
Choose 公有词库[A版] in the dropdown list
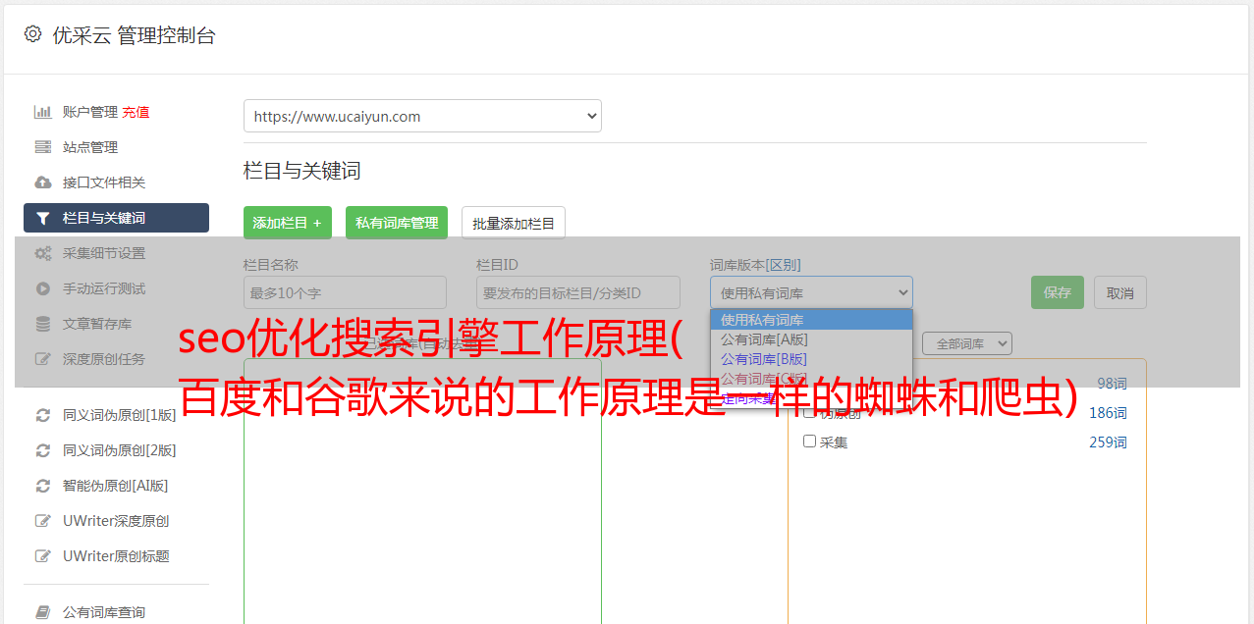tap(811, 339)
